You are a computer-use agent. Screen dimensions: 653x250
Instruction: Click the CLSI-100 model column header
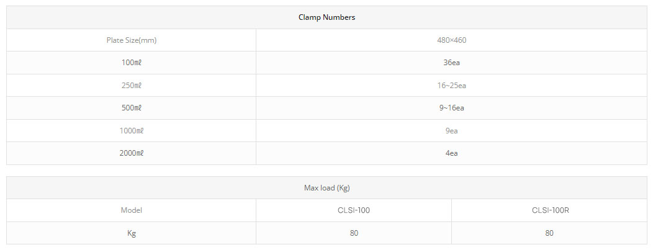coord(354,210)
